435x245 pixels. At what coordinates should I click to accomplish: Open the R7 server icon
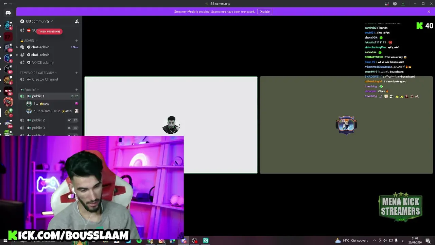(x=8, y=36)
